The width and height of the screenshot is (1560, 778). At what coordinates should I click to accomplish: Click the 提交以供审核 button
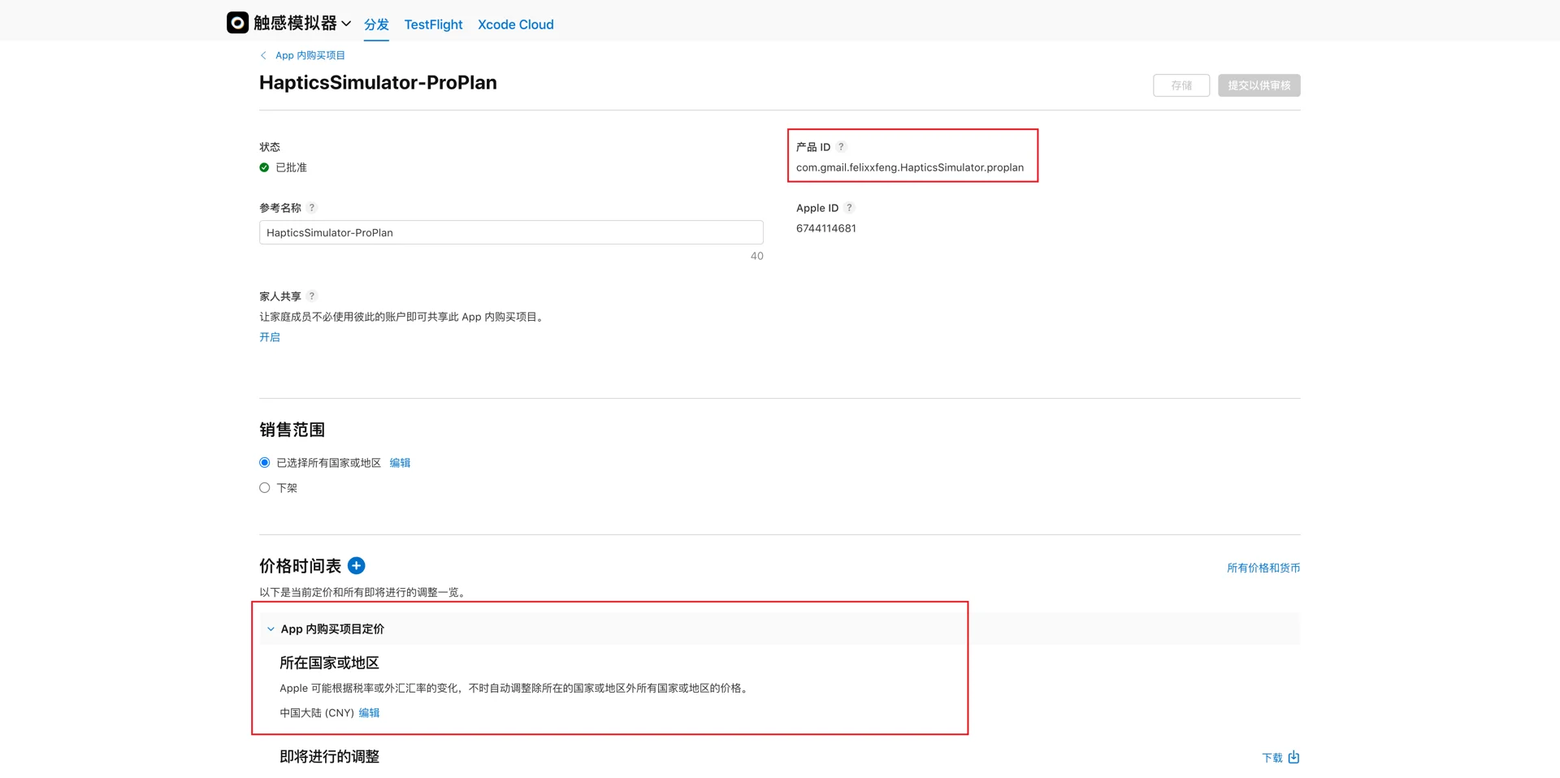coord(1259,85)
